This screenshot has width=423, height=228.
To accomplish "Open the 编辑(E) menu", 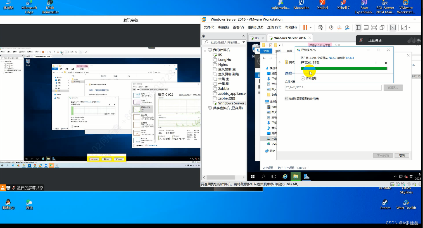I will pos(223,27).
